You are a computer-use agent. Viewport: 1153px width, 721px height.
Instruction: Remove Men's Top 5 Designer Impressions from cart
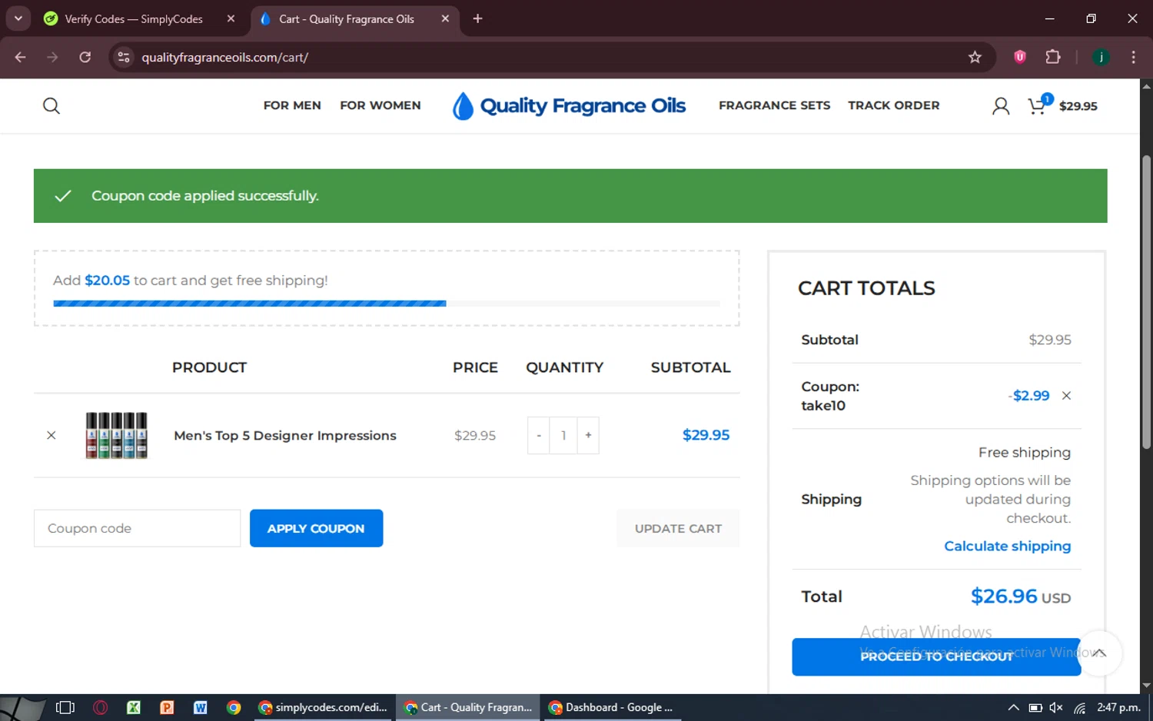tap(52, 435)
